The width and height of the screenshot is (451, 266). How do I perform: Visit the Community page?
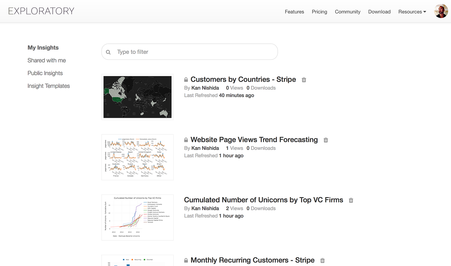[347, 12]
